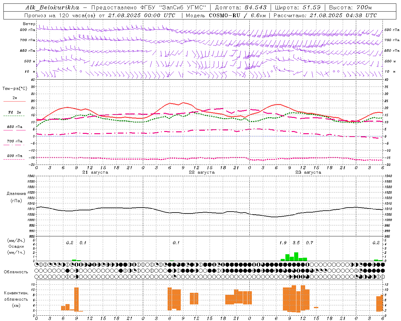Select the longitude value Долгота: 84.543
Screen dimensions: 401x321
[x=241, y=8]
